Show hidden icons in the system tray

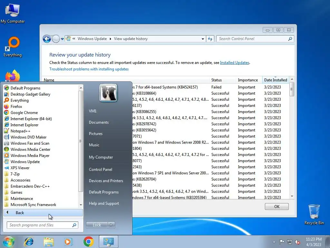click(x=274, y=242)
